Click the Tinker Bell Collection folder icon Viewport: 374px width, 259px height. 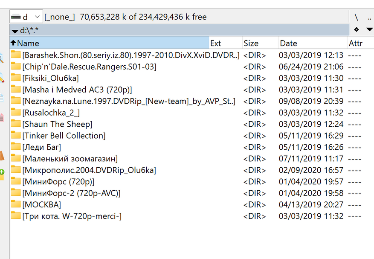(x=16, y=136)
